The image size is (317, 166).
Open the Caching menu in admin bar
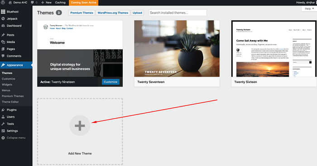pyautogui.click(x=60, y=3)
